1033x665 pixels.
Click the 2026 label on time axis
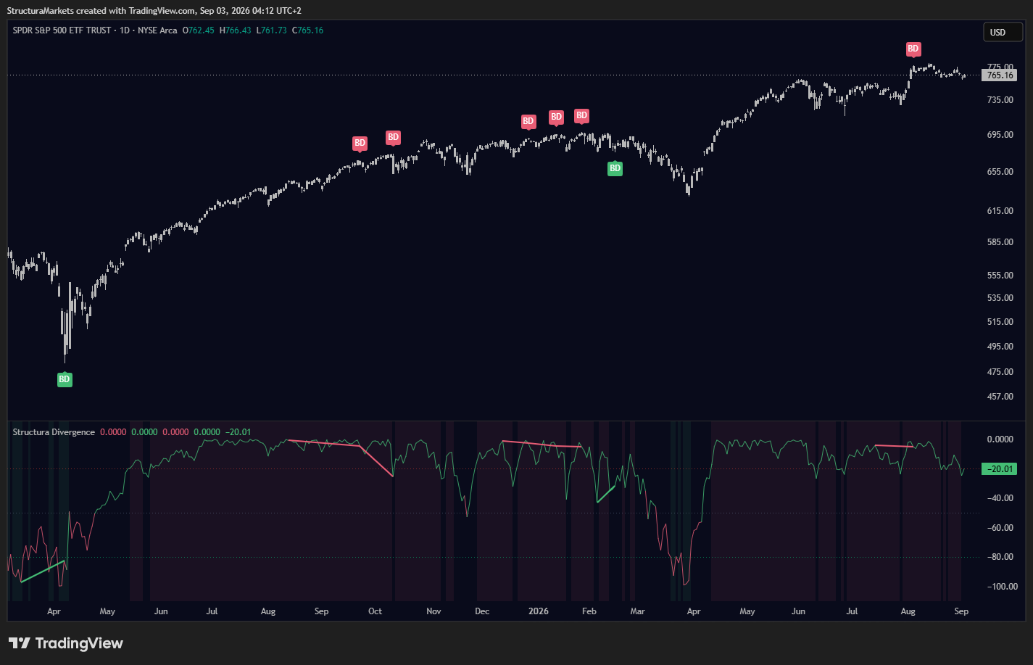click(x=539, y=611)
